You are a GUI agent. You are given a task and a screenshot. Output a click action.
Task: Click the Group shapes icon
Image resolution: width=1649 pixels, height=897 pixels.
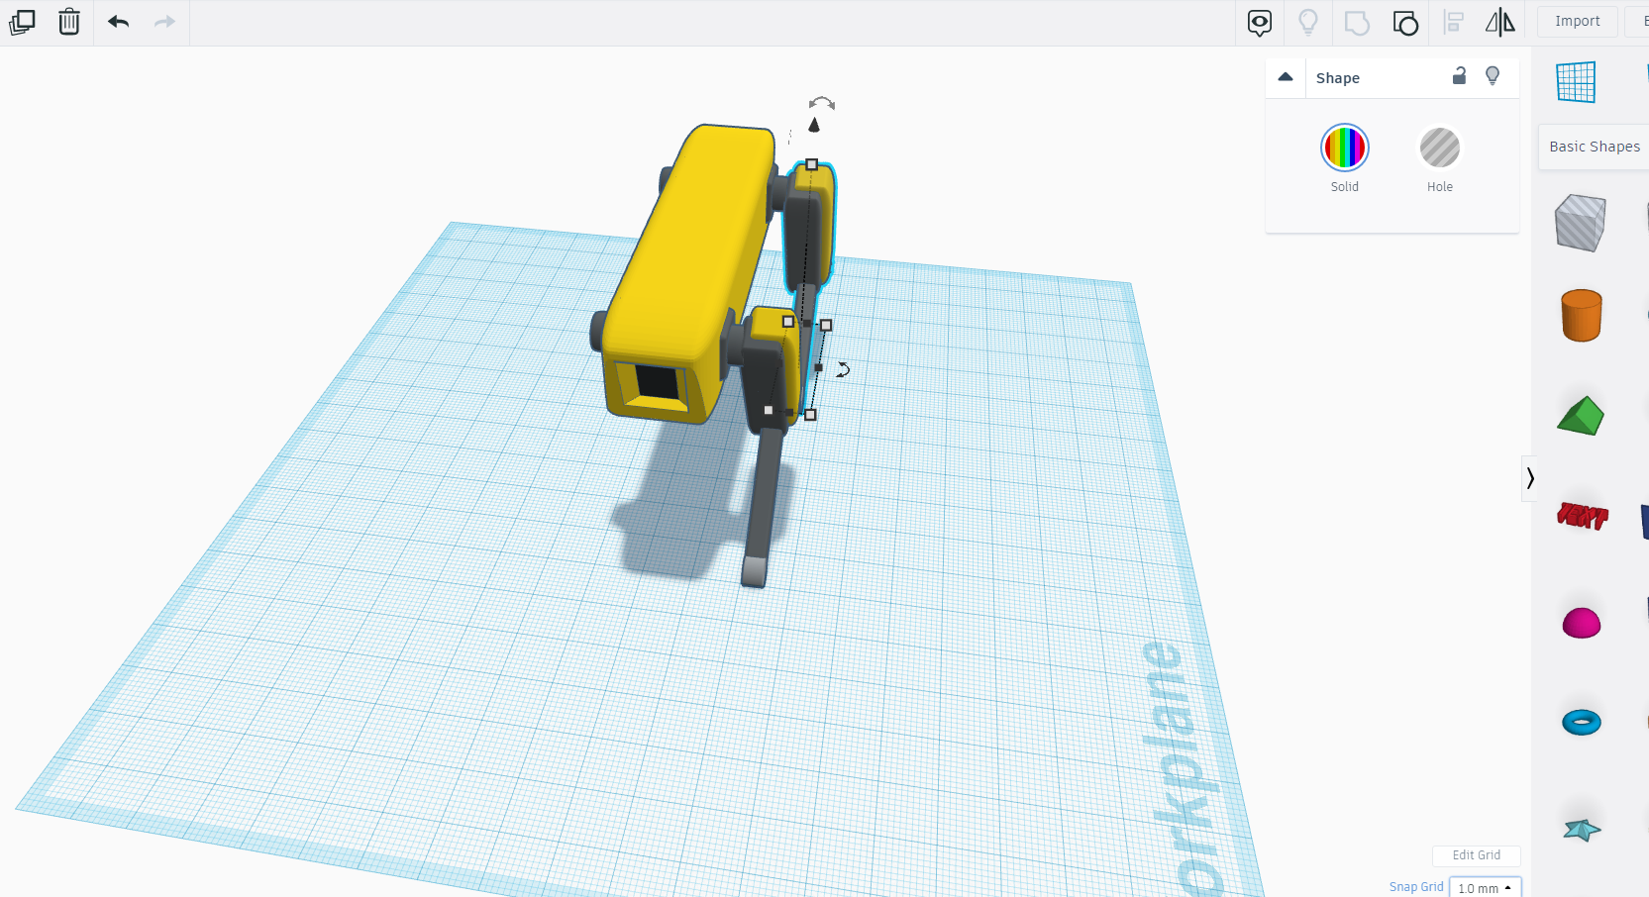click(x=1357, y=23)
